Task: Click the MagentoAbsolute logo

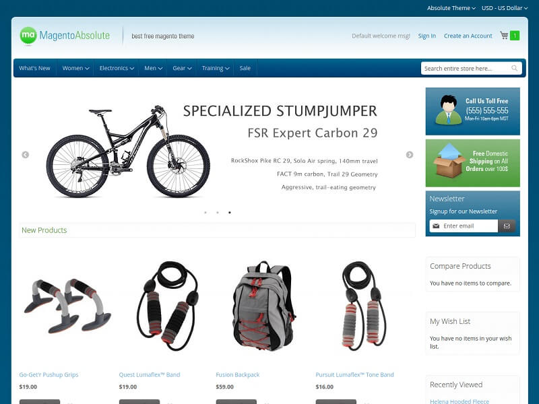Action: (65, 36)
